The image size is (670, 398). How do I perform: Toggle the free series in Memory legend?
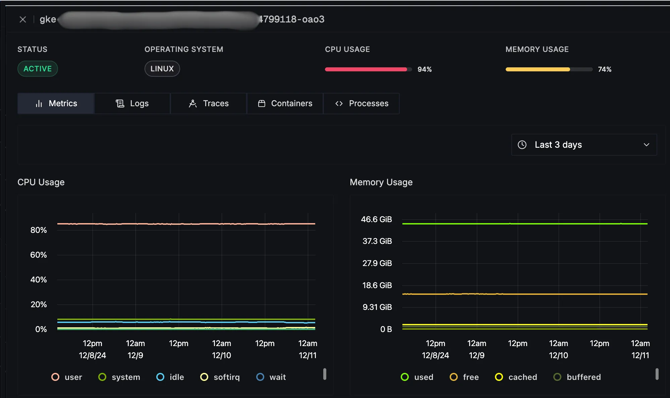464,377
